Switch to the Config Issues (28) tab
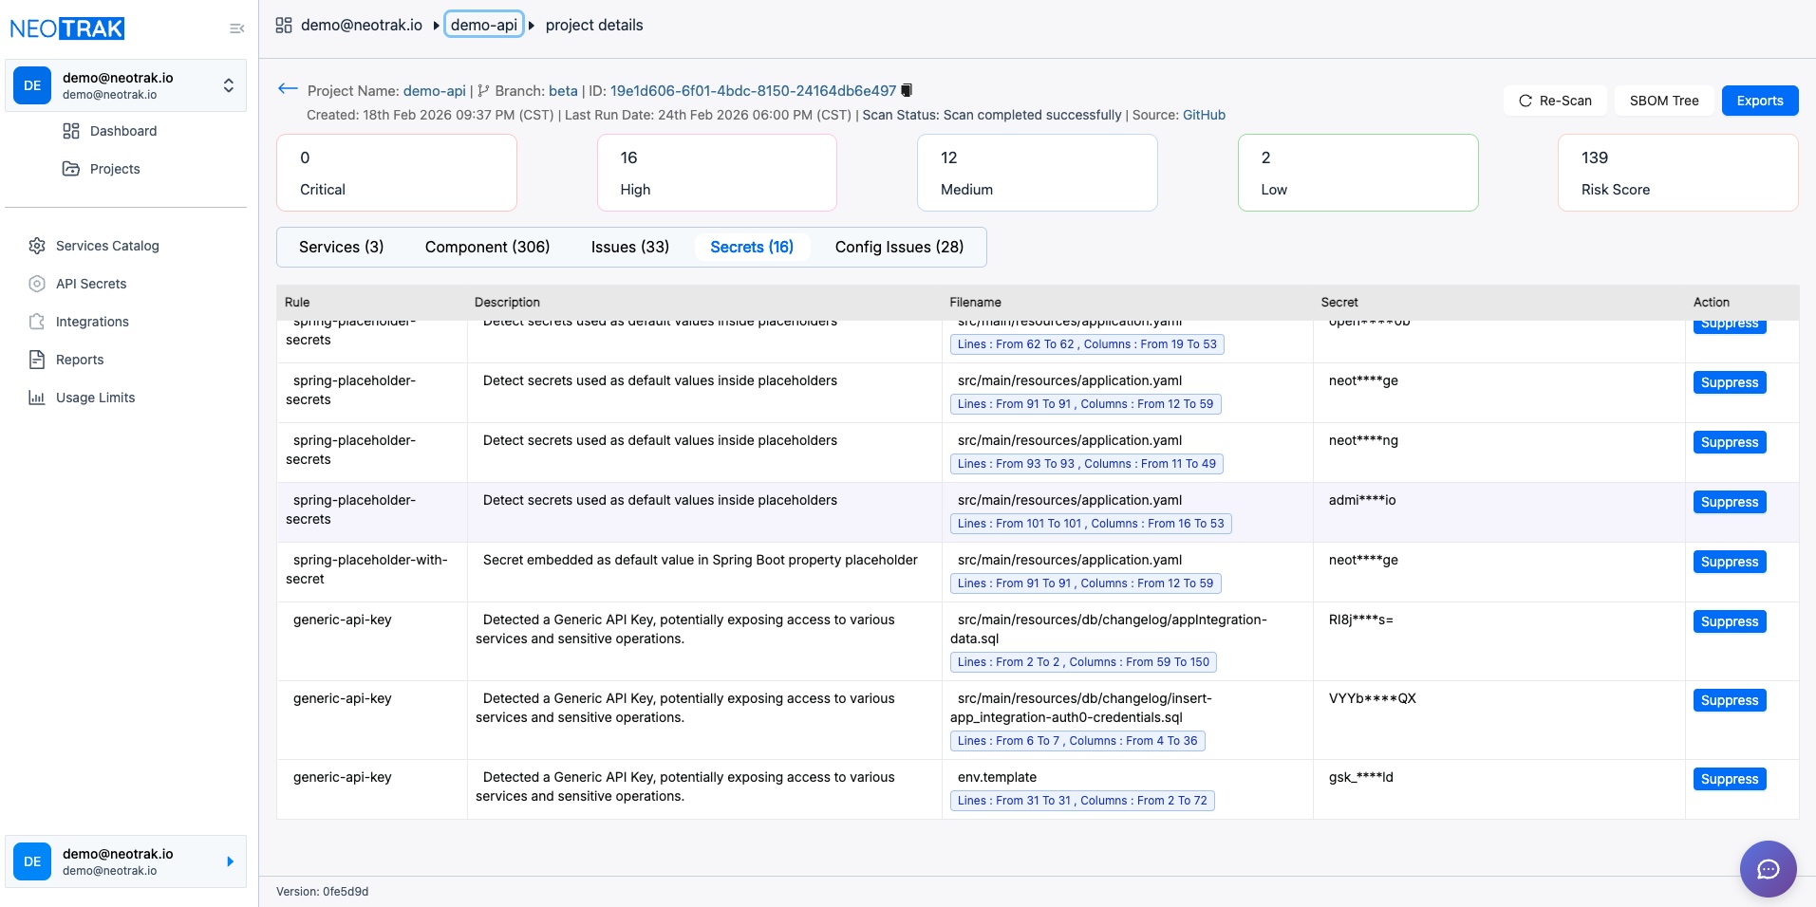The width and height of the screenshot is (1816, 907). (898, 247)
